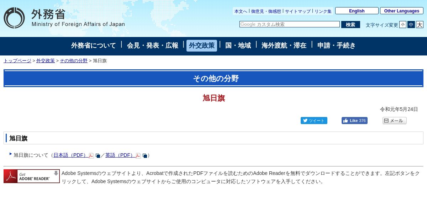Open 外務省について menu

(94, 46)
